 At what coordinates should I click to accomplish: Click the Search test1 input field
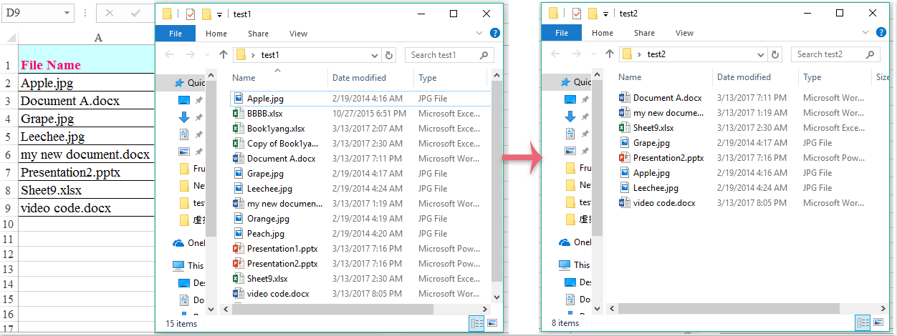click(442, 55)
